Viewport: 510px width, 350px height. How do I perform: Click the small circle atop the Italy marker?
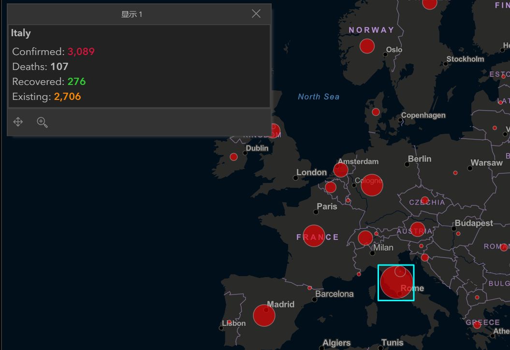[400, 271]
